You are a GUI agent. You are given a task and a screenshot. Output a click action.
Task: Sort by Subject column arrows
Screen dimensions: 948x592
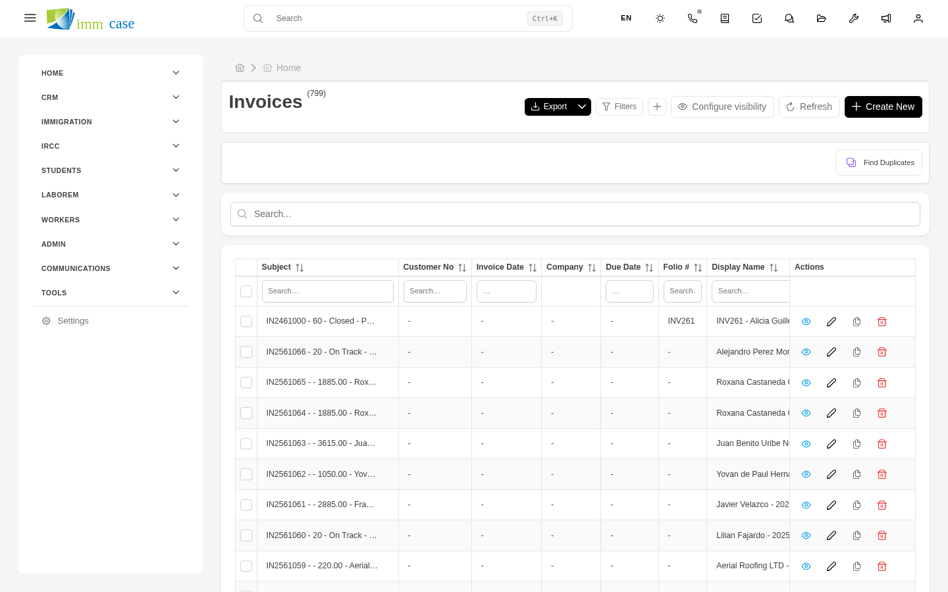click(x=300, y=268)
